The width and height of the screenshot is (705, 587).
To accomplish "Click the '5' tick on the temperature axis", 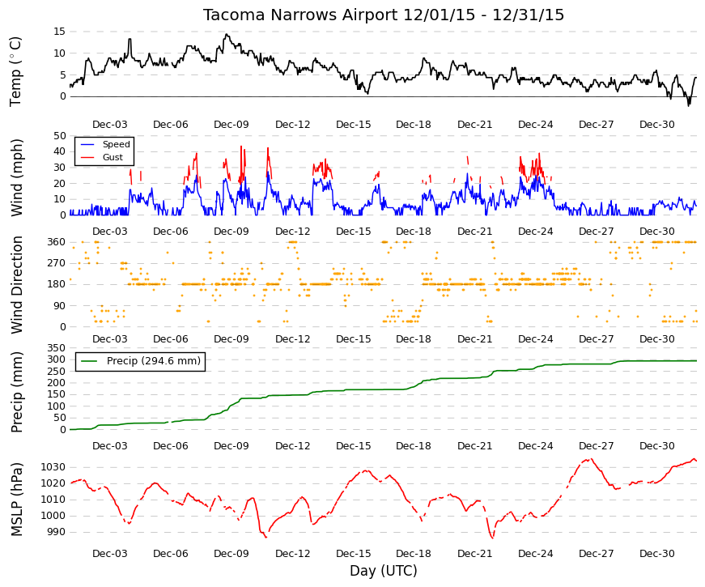I will (x=62, y=75).
